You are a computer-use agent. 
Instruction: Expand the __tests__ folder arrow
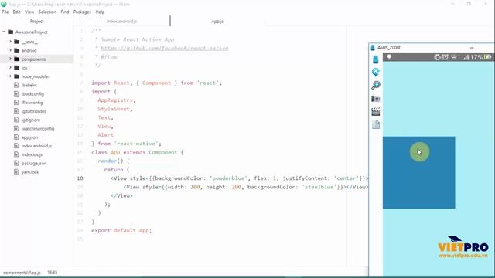pos(10,42)
